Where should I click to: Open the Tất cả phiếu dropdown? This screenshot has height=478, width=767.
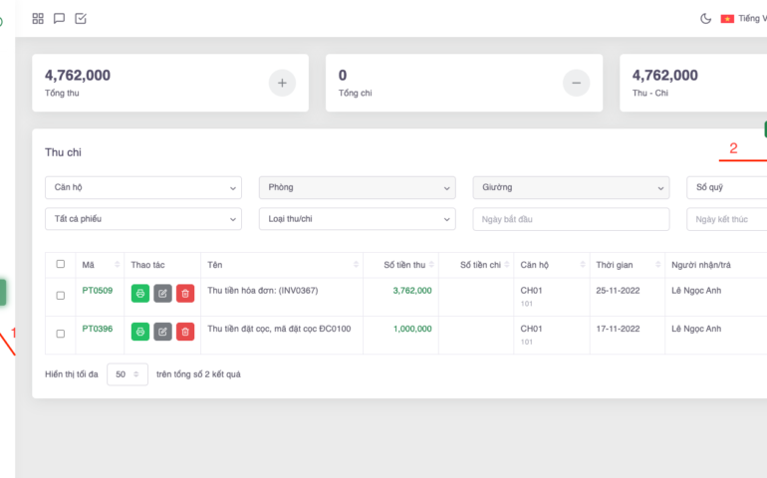[143, 219]
